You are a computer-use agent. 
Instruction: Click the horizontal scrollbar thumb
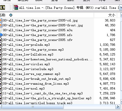(33, 107)
